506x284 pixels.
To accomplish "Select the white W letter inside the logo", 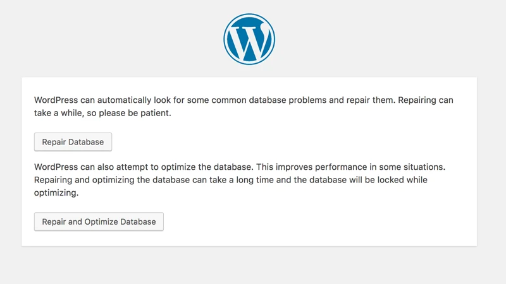I will point(249,42).
